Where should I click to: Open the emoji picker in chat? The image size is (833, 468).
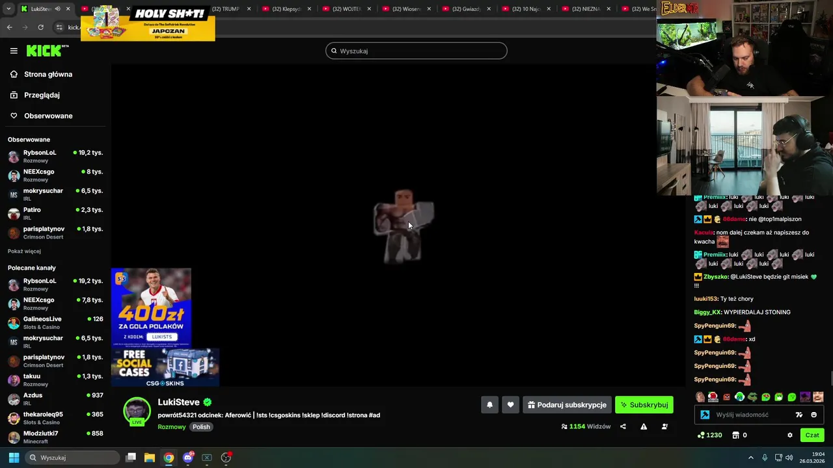(x=813, y=415)
